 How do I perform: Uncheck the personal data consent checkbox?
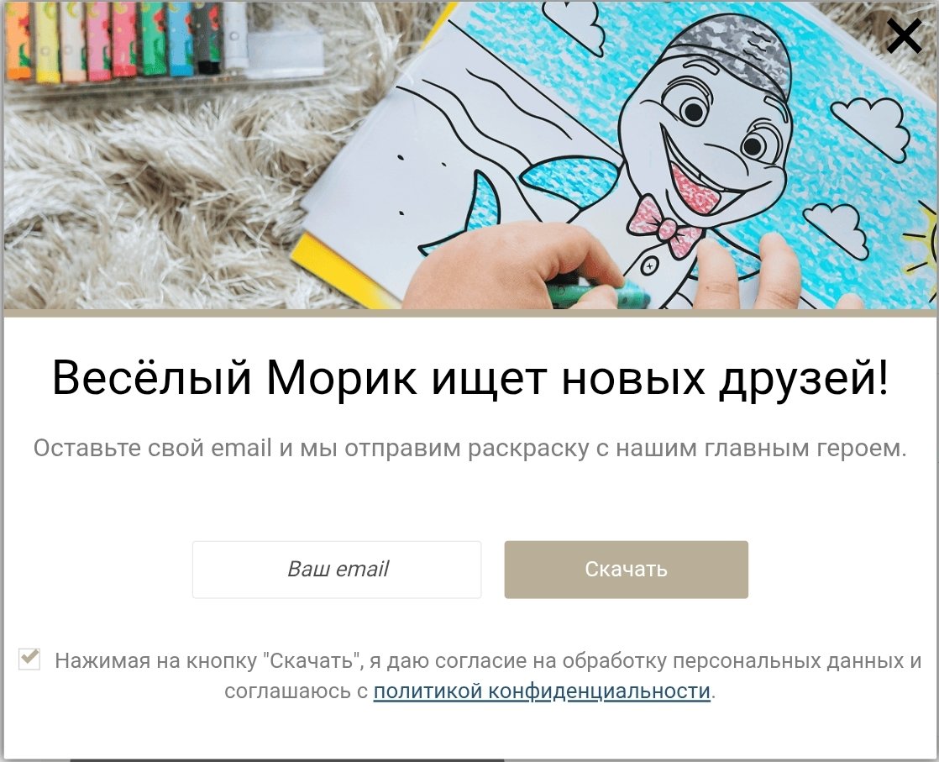click(x=29, y=659)
